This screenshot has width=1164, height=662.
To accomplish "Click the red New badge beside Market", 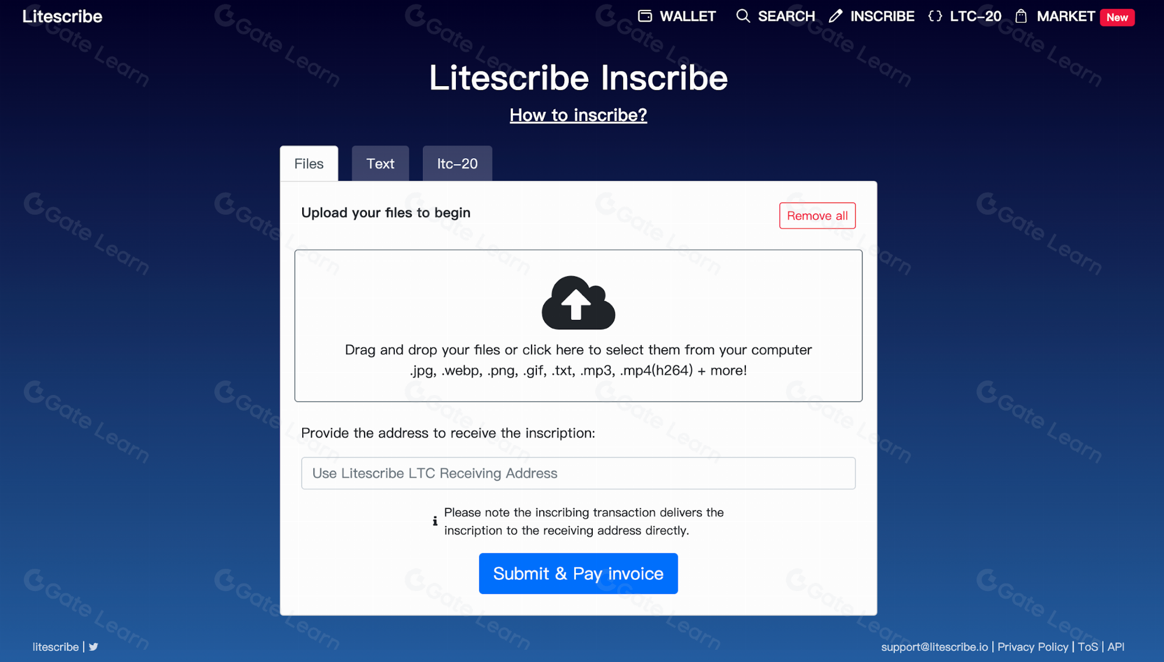I will (1117, 17).
